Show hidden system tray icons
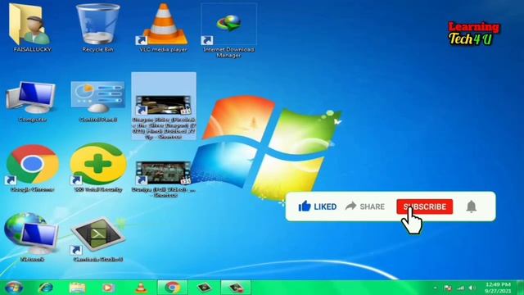 tap(435, 288)
